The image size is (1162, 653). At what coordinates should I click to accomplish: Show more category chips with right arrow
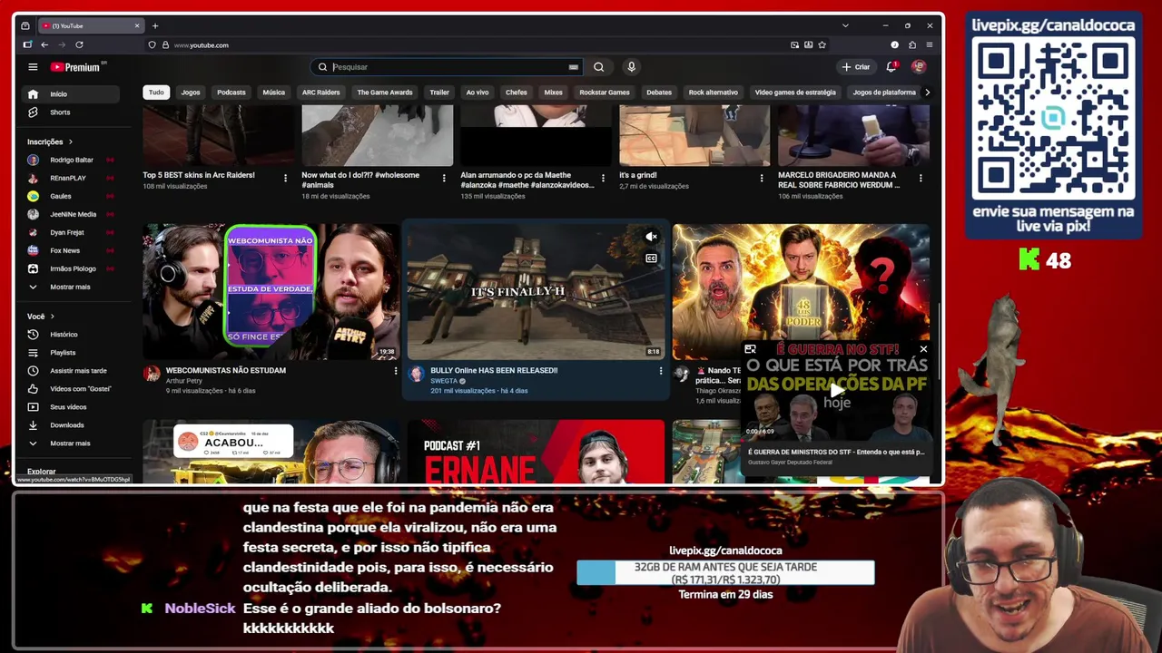click(927, 93)
